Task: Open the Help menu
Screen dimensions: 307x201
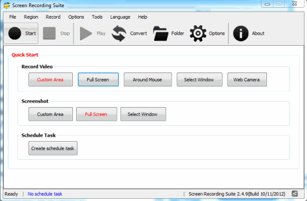Action: tap(143, 17)
